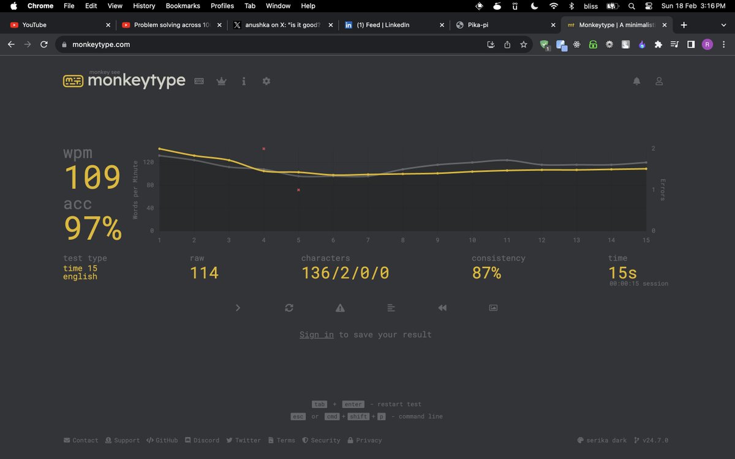This screenshot has width=735, height=459.
Task: Open macOS Control Center
Action: (x=650, y=6)
